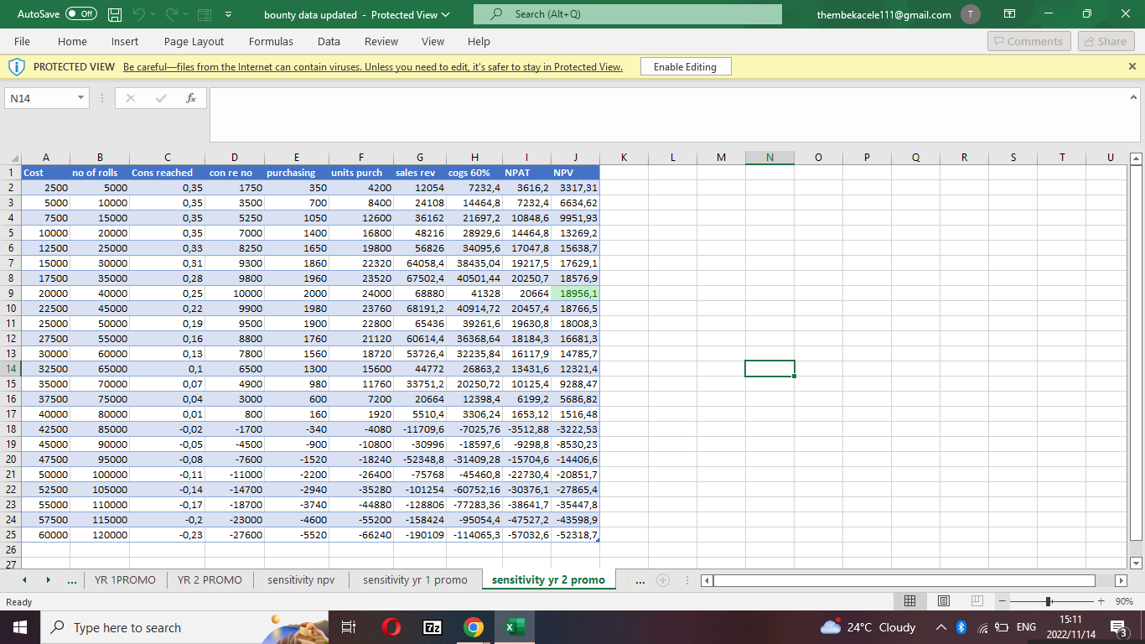Viewport: 1145px width, 644px height.
Task: Go to the Review tab
Action: [381, 41]
